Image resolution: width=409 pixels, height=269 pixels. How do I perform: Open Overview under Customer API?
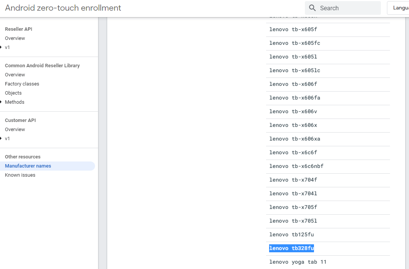click(15, 130)
